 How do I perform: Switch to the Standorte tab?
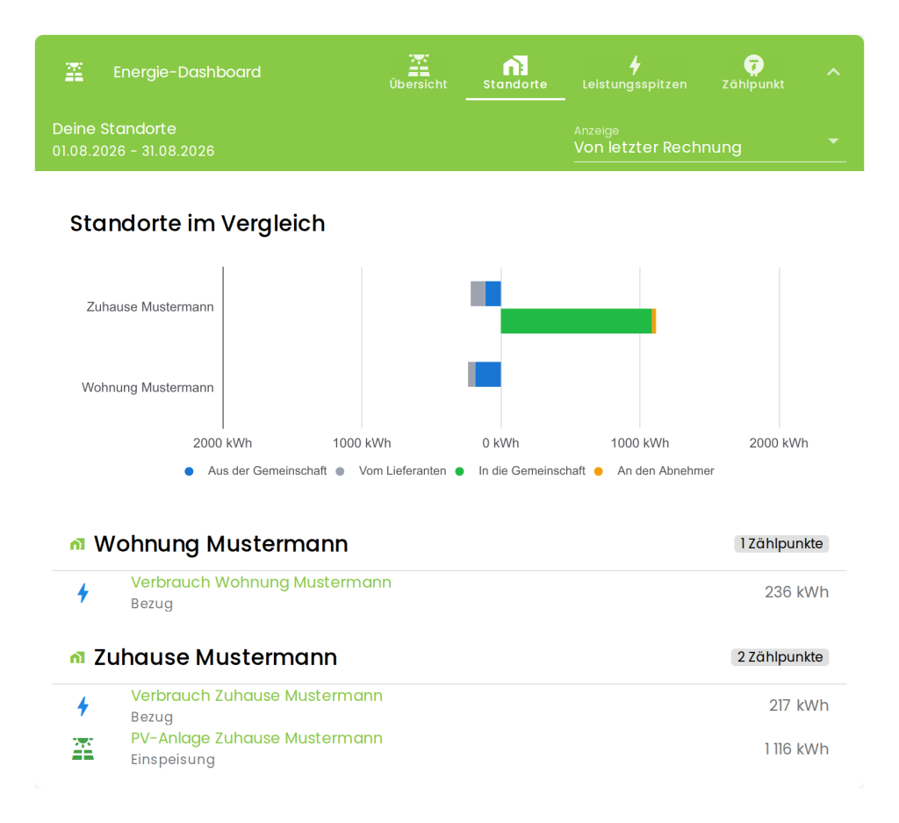point(514,73)
